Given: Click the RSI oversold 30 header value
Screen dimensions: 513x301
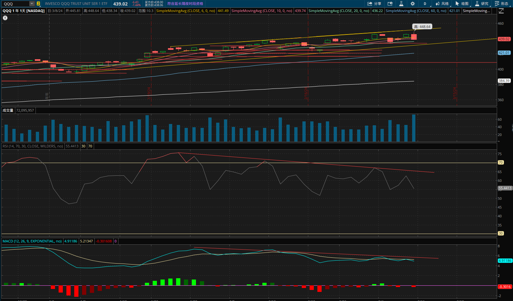Looking at the screenshot, I should (83, 146).
